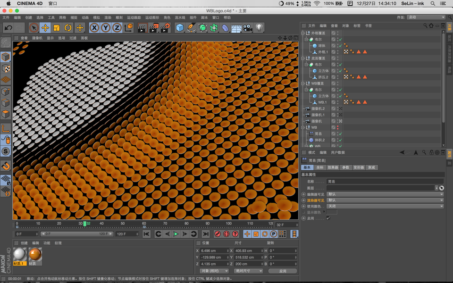This screenshot has width=453, height=283.
Task: Open the 渲染 menu in menu bar
Action: (x=108, y=17)
